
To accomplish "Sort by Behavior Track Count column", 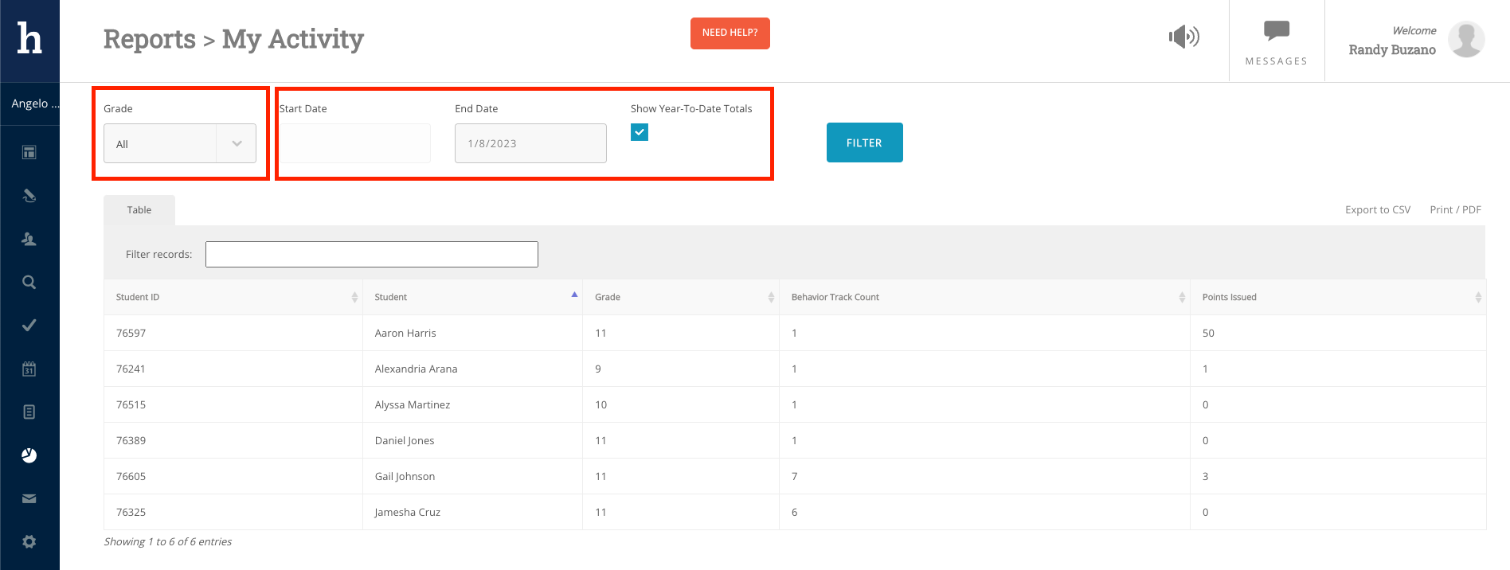I will pyautogui.click(x=984, y=297).
